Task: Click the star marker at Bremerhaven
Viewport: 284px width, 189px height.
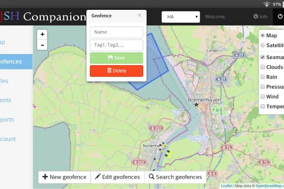Action: (x=196, y=105)
